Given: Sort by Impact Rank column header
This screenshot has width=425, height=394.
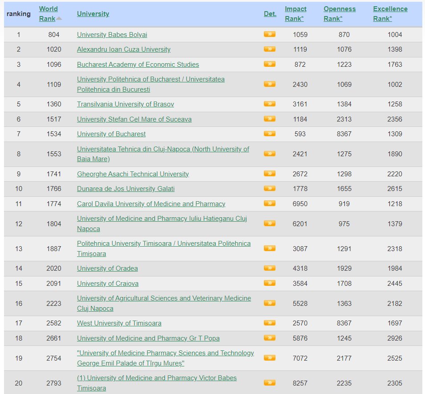Looking at the screenshot, I should pos(295,13).
